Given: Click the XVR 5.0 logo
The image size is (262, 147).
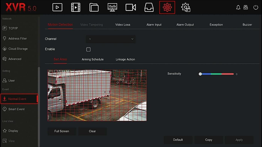Looking at the screenshot, I should 21,7.
